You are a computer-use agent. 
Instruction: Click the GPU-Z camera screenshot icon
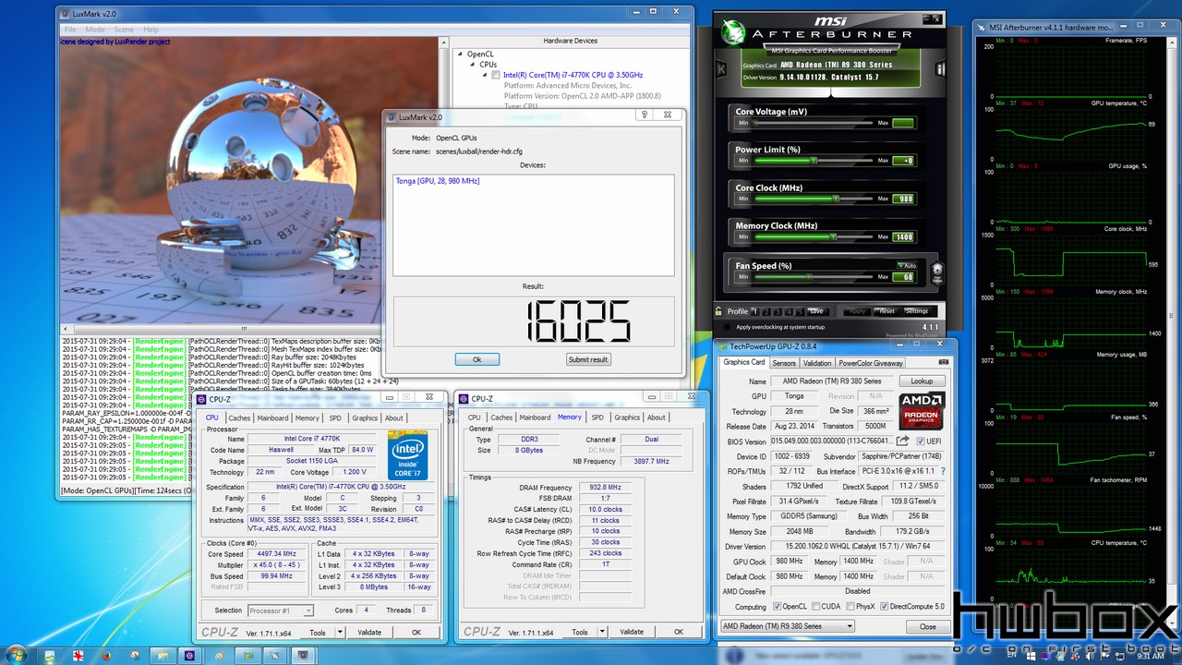pyautogui.click(x=944, y=363)
